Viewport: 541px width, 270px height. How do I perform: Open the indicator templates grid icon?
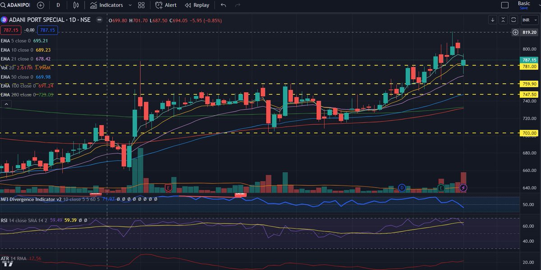pyautogui.click(x=142, y=5)
